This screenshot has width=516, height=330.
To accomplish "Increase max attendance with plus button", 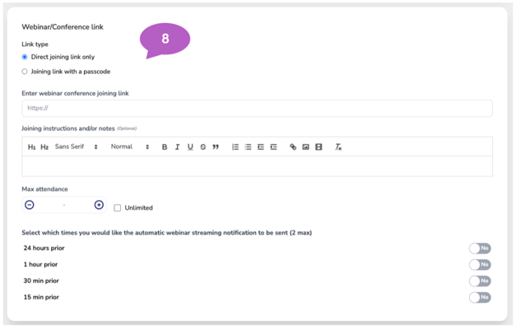I will point(99,205).
